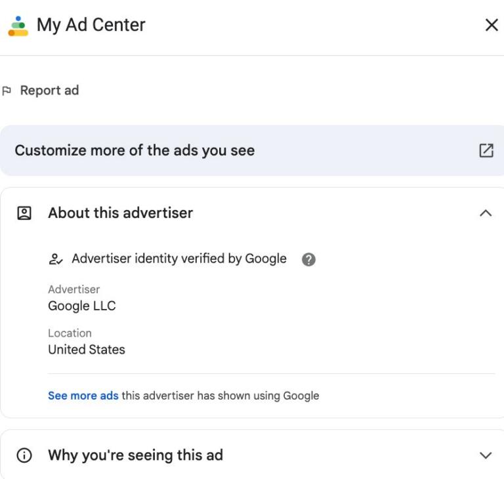Click the My Ad Center title text
Viewport: 504px width, 479px height.
point(91,25)
